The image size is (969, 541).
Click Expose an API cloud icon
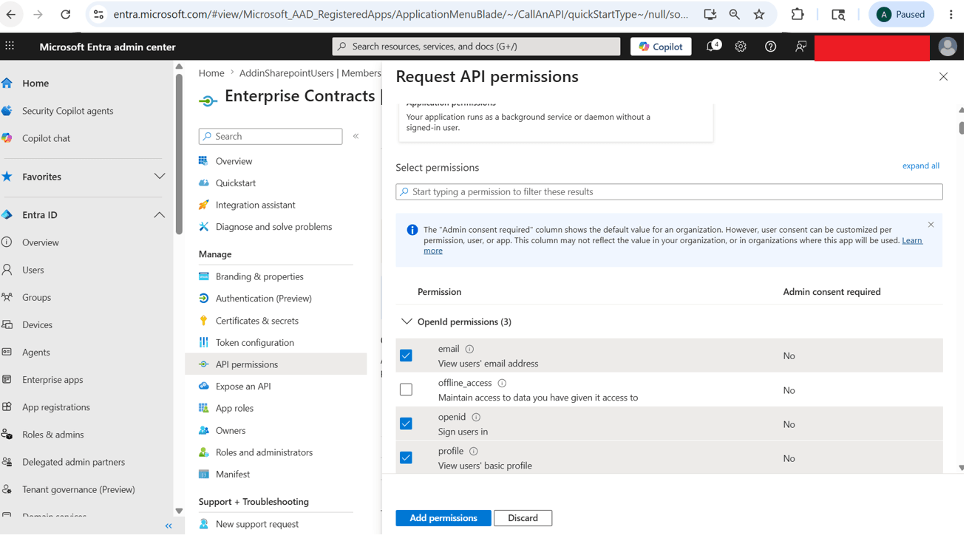(x=205, y=387)
